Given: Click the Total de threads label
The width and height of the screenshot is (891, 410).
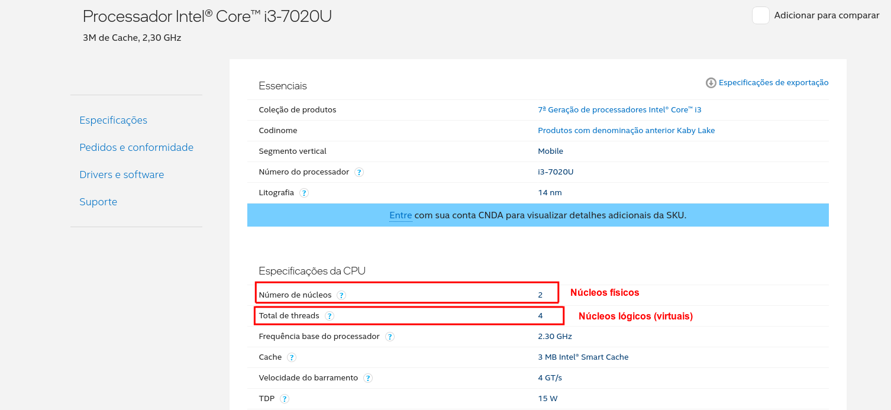Looking at the screenshot, I should point(289,316).
